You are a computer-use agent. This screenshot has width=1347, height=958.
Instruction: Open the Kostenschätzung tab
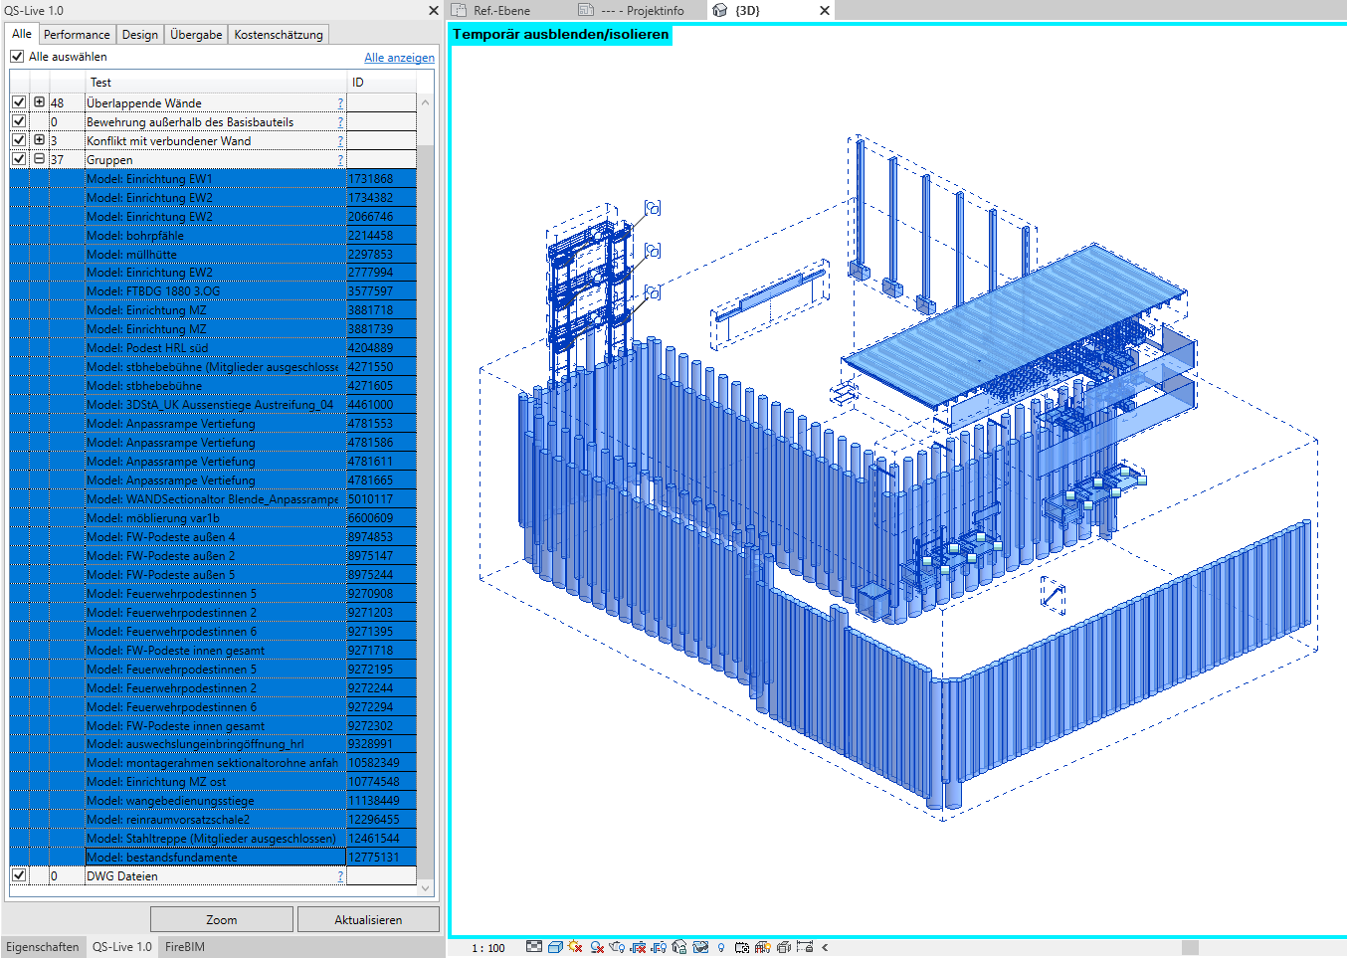click(x=279, y=35)
